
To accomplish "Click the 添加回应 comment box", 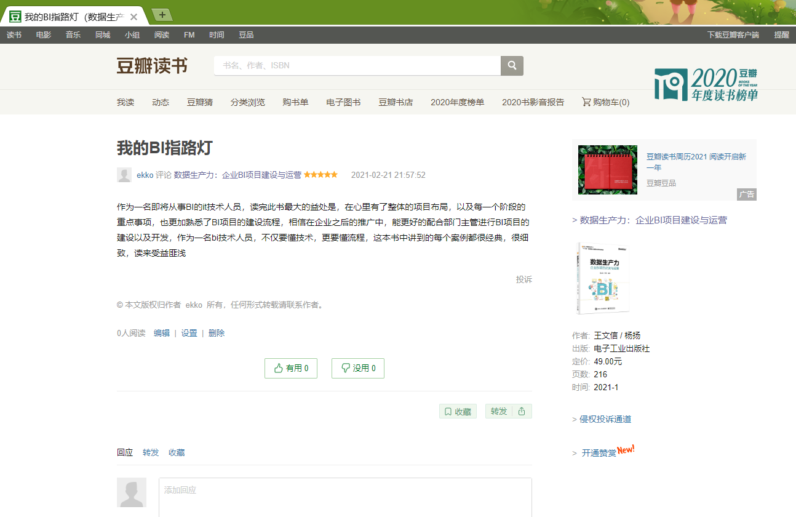I will click(345, 497).
